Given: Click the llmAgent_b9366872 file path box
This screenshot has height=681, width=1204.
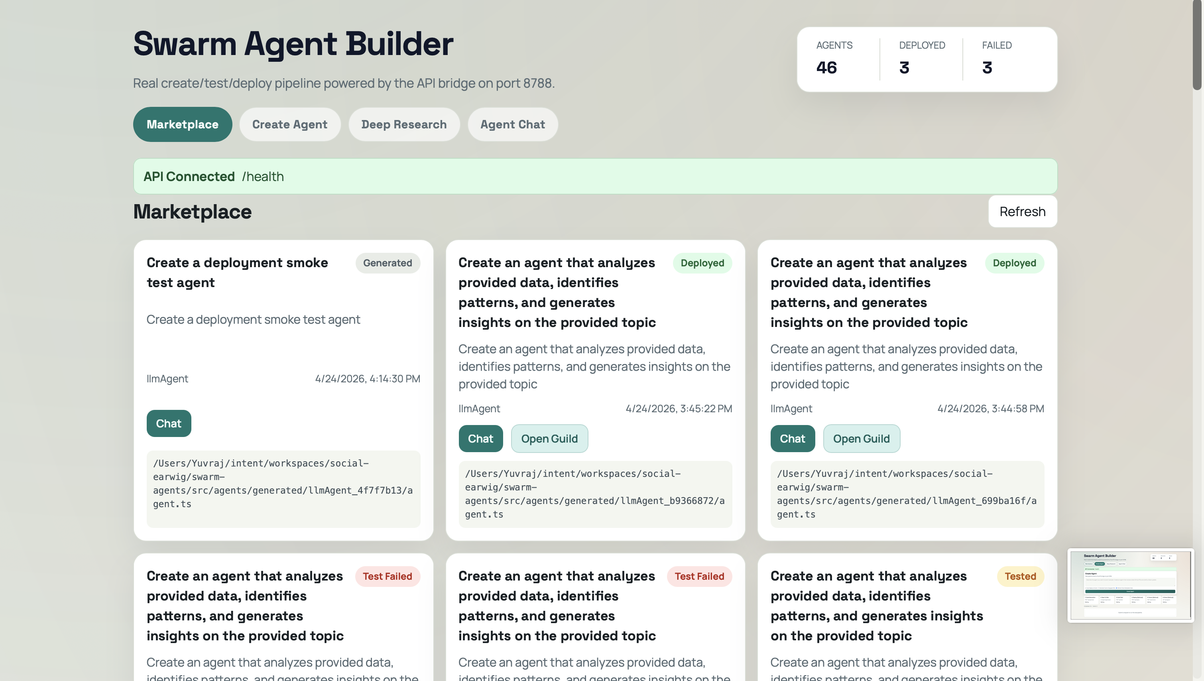Looking at the screenshot, I should coord(595,494).
